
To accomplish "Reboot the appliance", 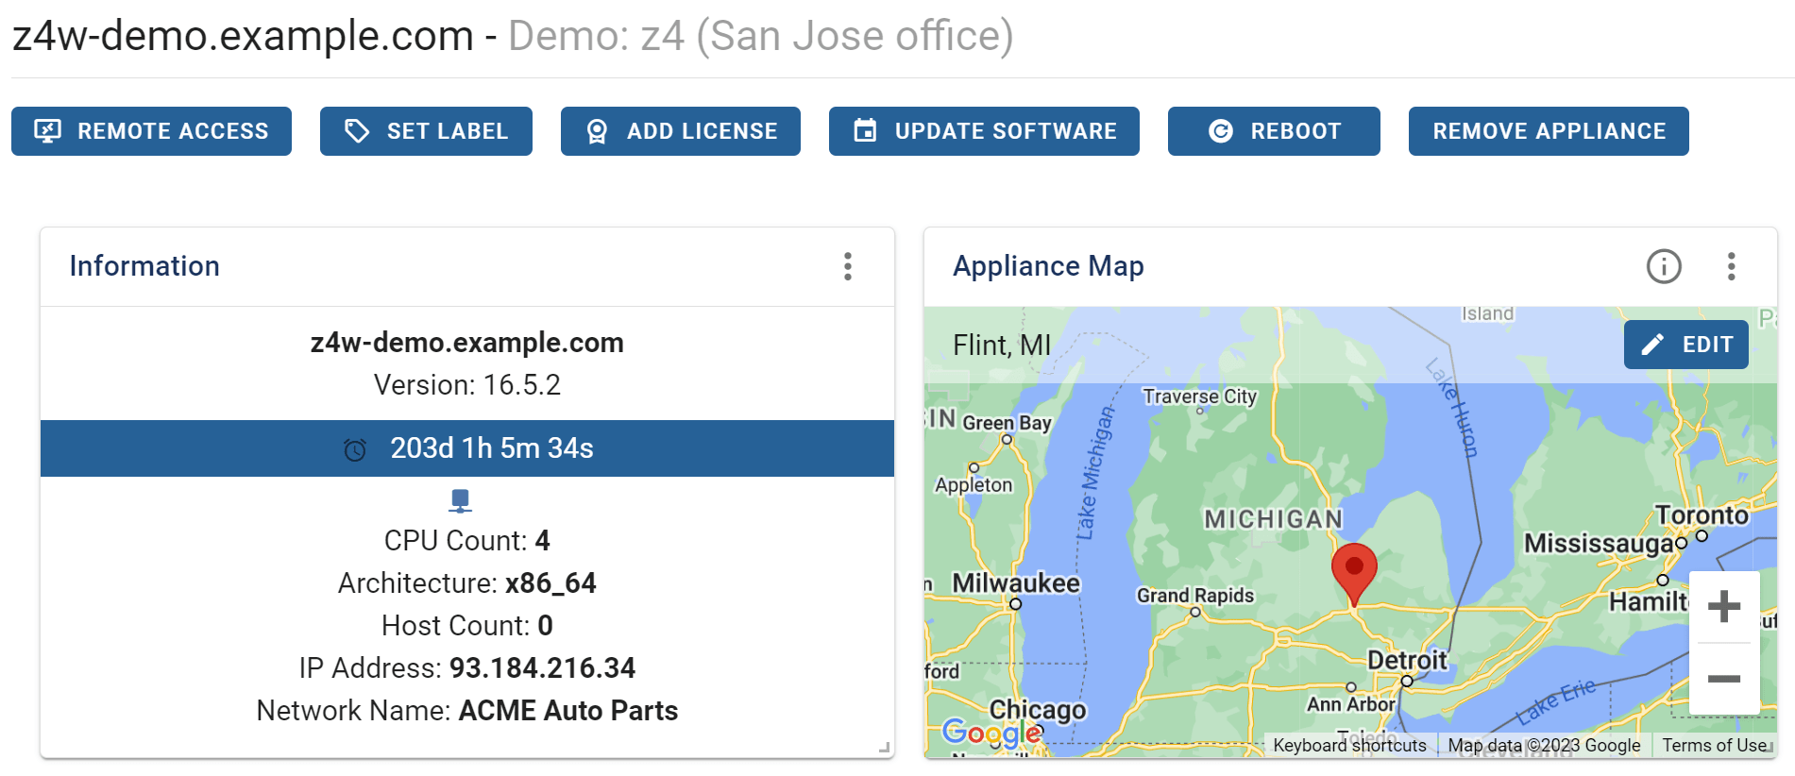I will pos(1274,131).
